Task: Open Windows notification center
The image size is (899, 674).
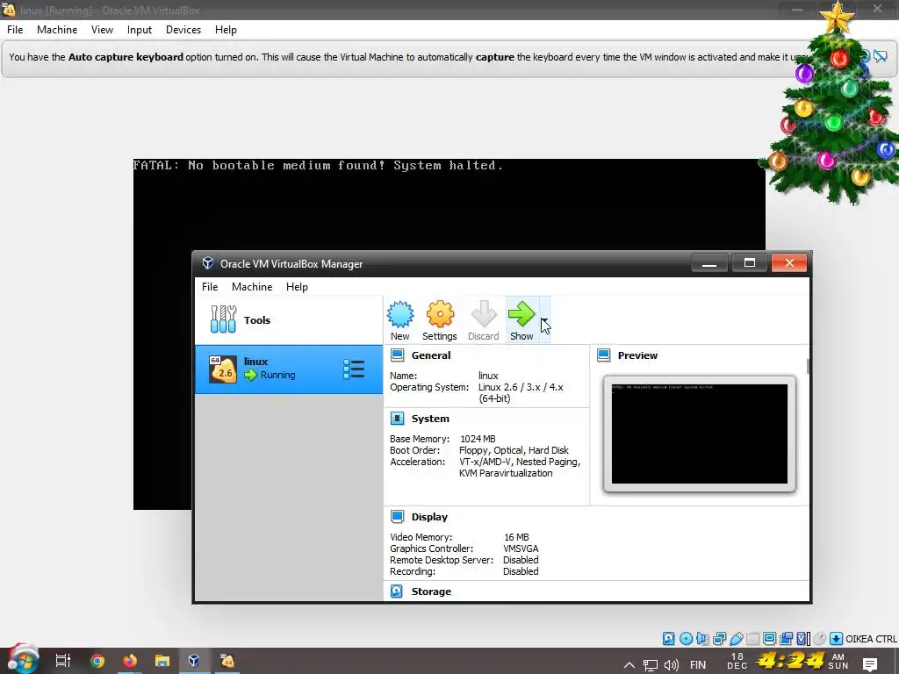Action: click(870, 665)
